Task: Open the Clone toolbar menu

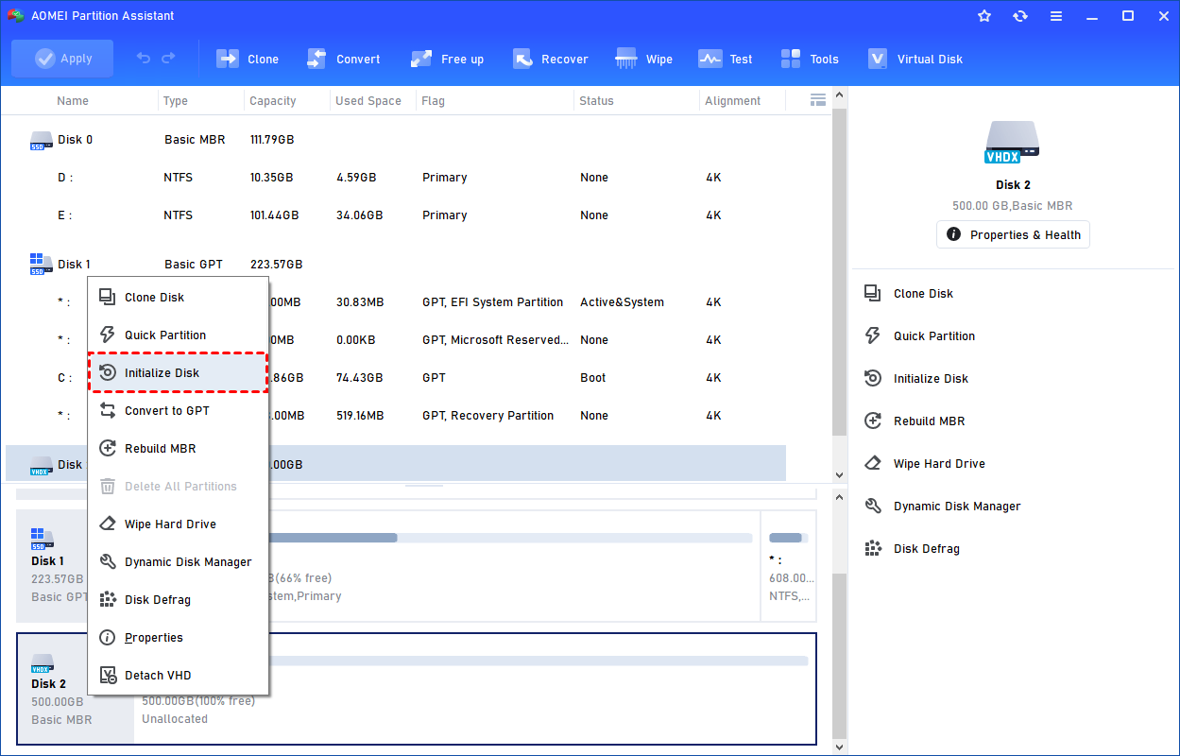Action: [x=248, y=59]
